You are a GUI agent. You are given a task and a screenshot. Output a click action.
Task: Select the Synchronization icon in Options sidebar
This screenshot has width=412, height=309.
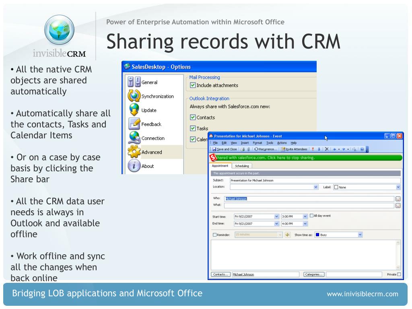coord(134,96)
